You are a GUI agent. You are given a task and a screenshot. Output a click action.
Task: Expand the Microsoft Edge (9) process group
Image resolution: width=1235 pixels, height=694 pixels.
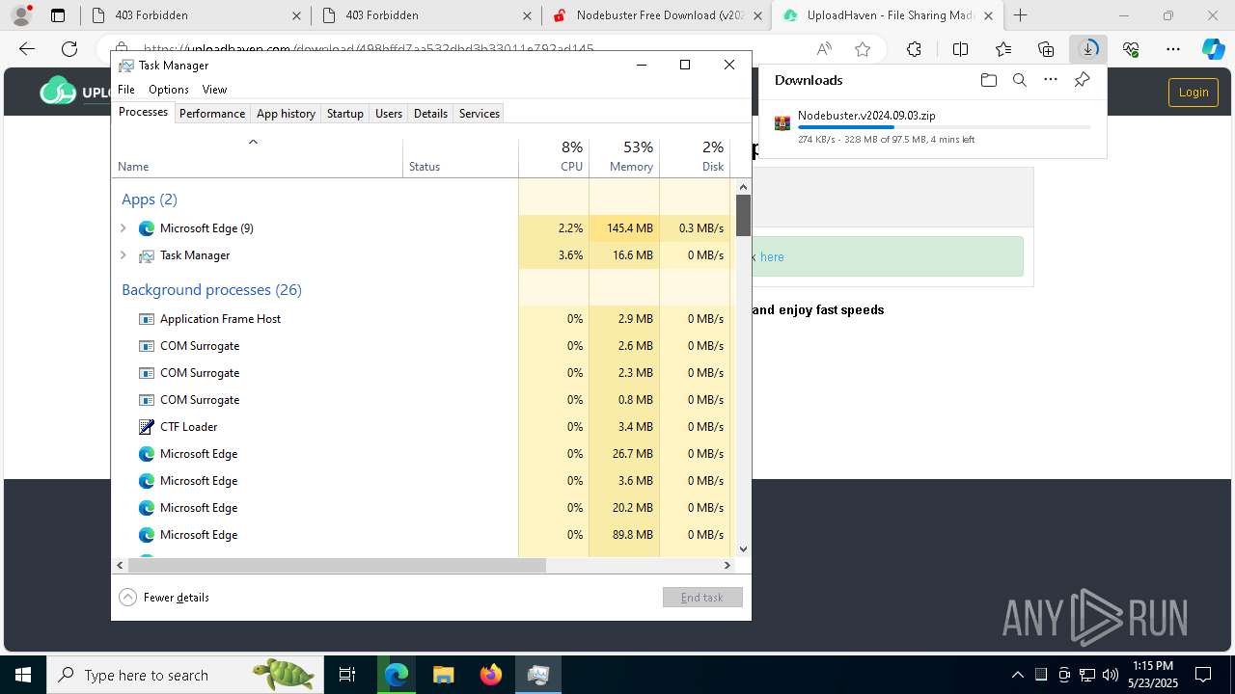click(123, 228)
